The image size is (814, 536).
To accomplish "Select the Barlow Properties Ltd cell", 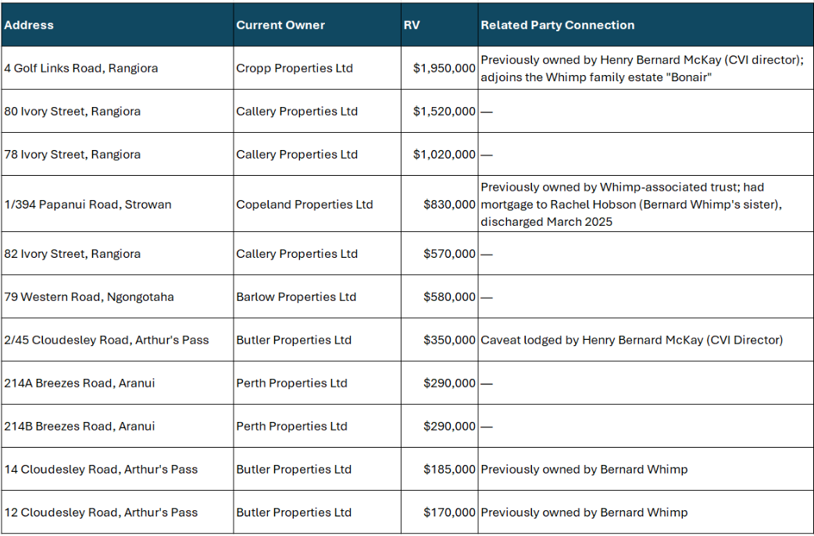I will (296, 297).
